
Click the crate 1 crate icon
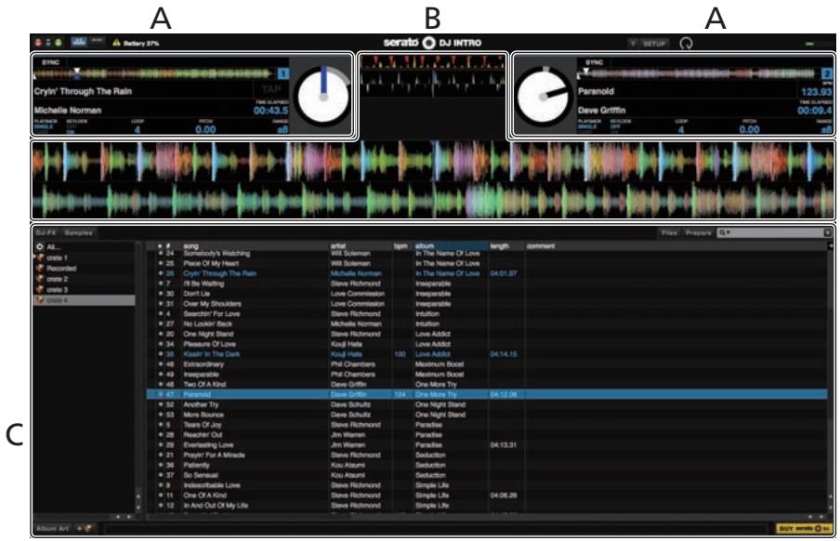[40, 257]
